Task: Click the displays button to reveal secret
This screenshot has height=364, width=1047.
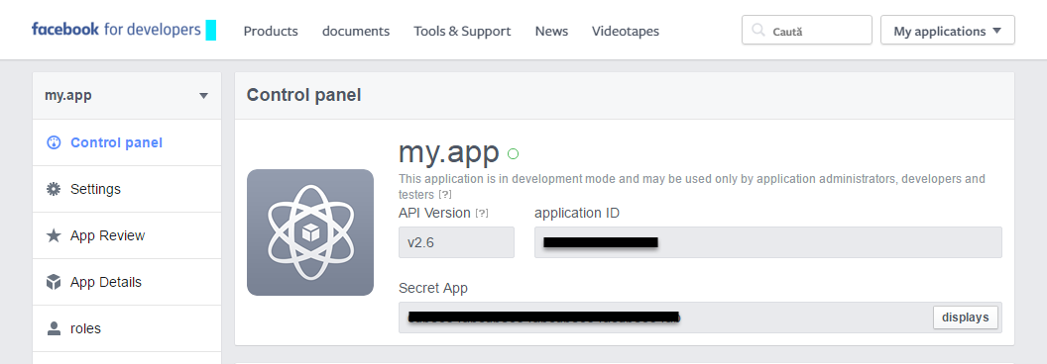Action: 966,318
